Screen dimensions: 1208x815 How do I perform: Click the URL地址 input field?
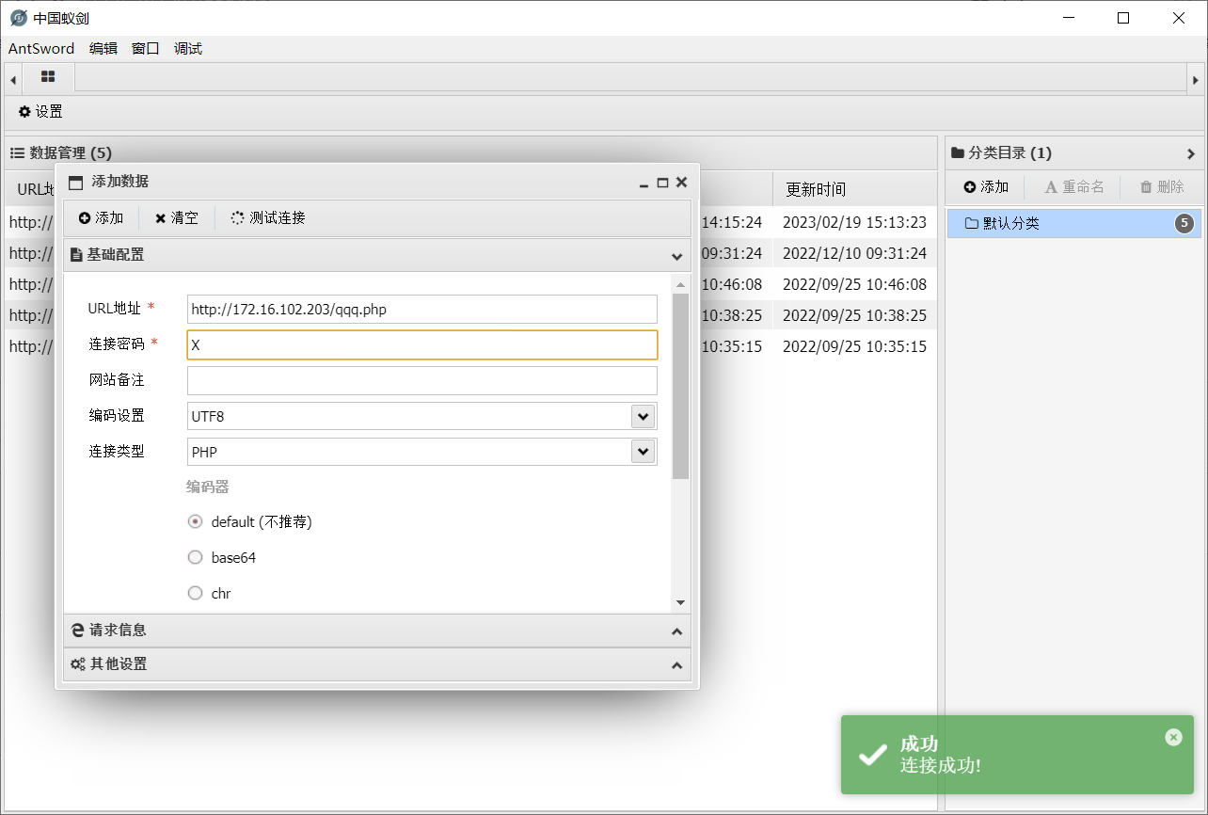[422, 309]
